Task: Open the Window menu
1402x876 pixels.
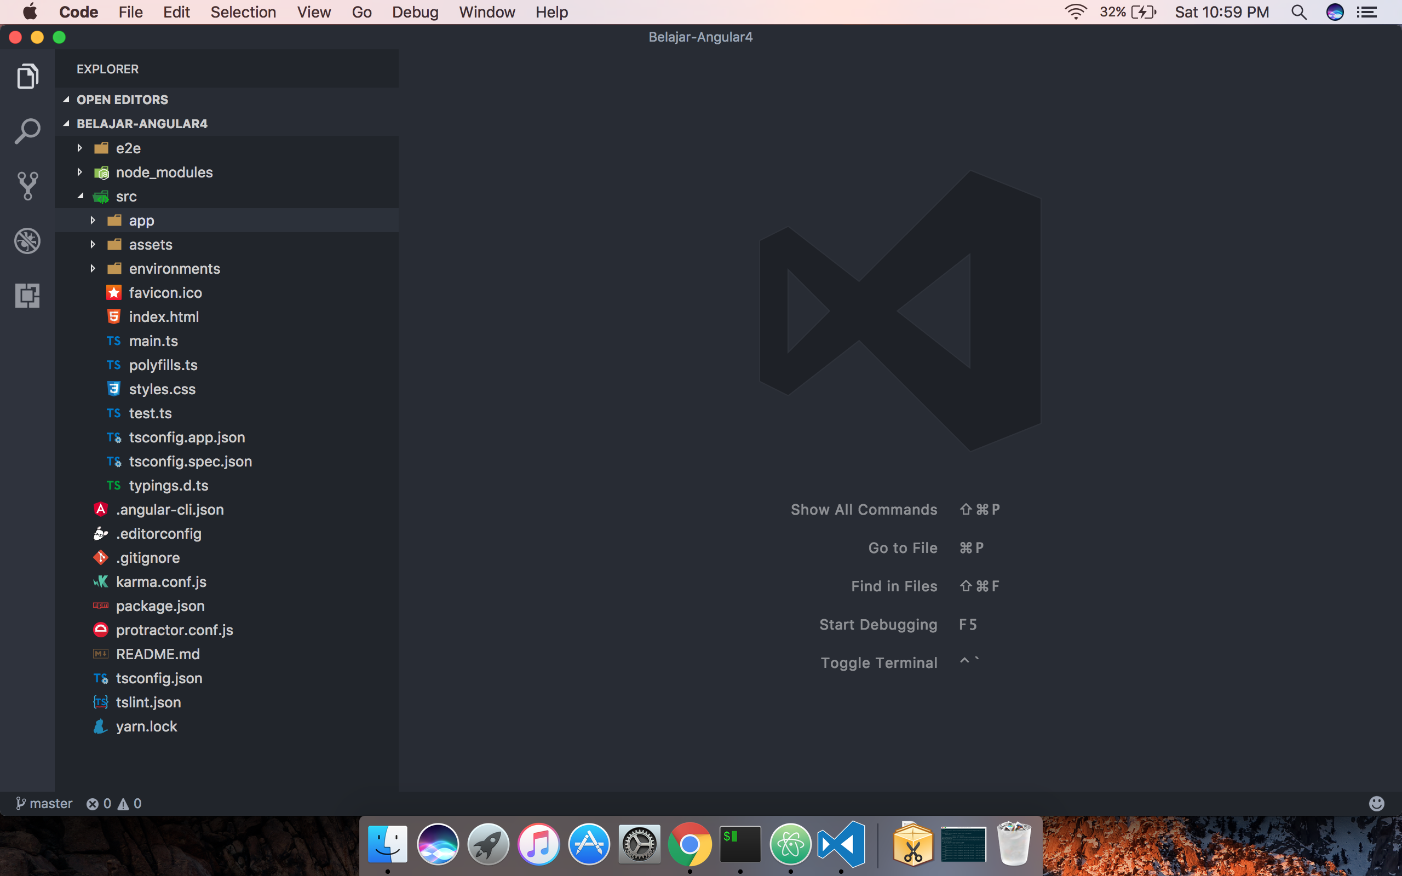Action: [487, 12]
